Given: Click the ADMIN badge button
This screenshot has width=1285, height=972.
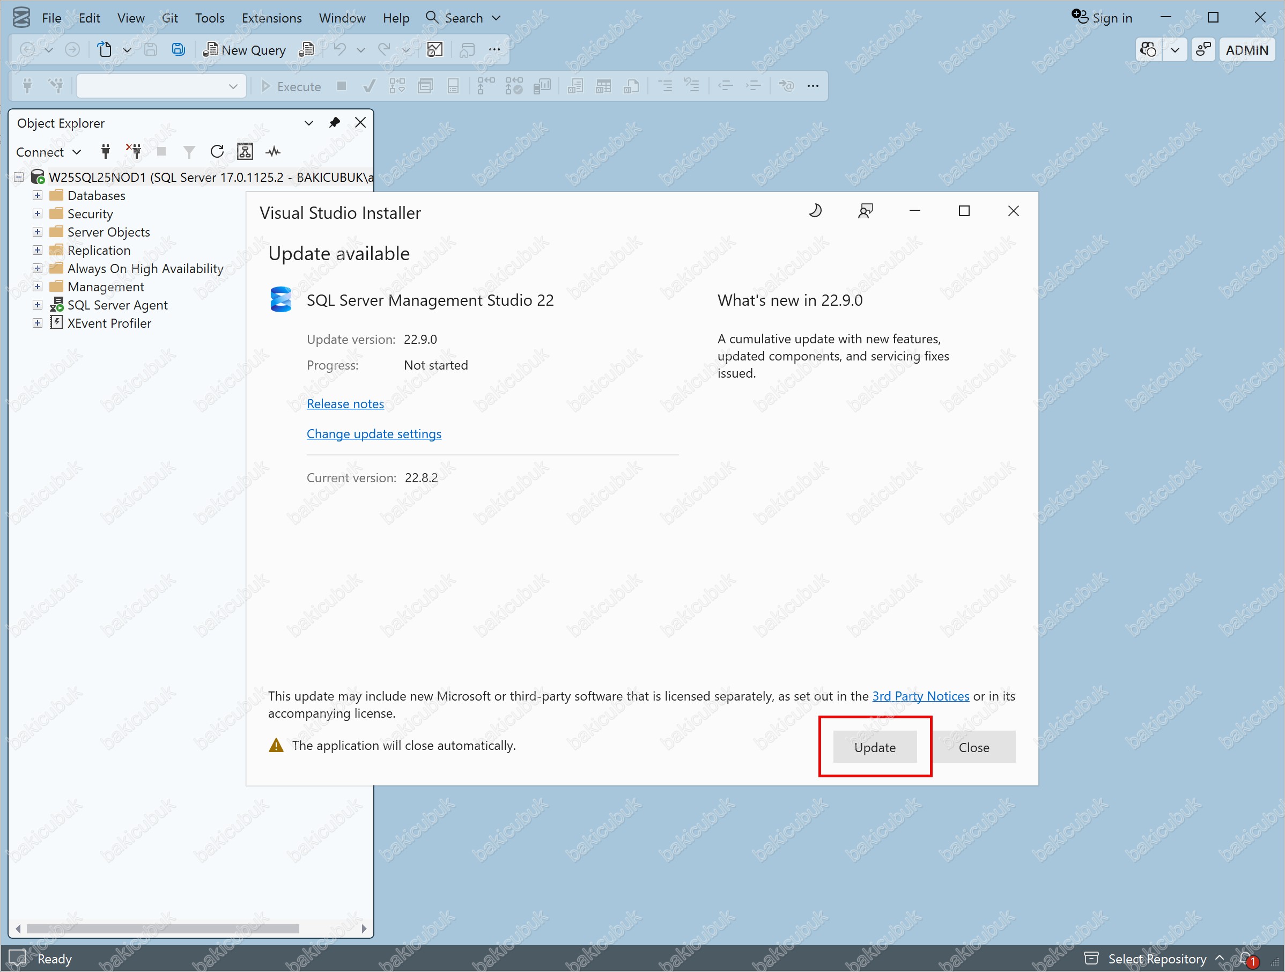Looking at the screenshot, I should coord(1247,50).
